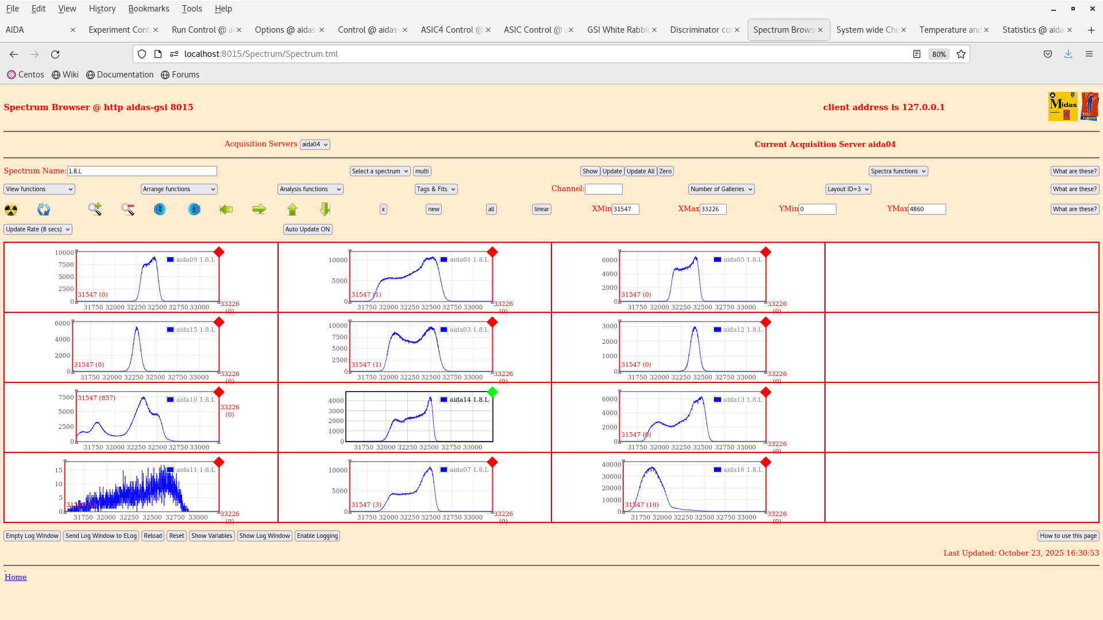Switch to the GSI White Rabbit tab
Screen dimensions: 1103x620
618,29
